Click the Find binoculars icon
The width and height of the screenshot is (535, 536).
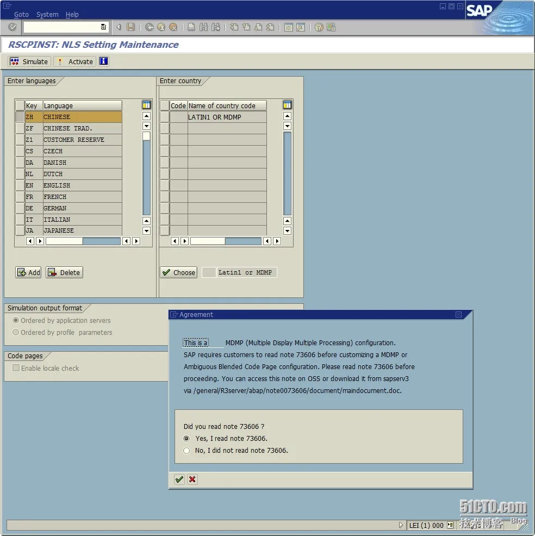pos(203,27)
